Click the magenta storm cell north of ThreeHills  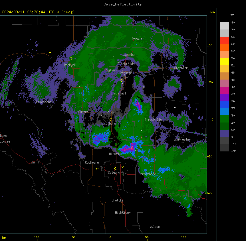tap(138, 105)
